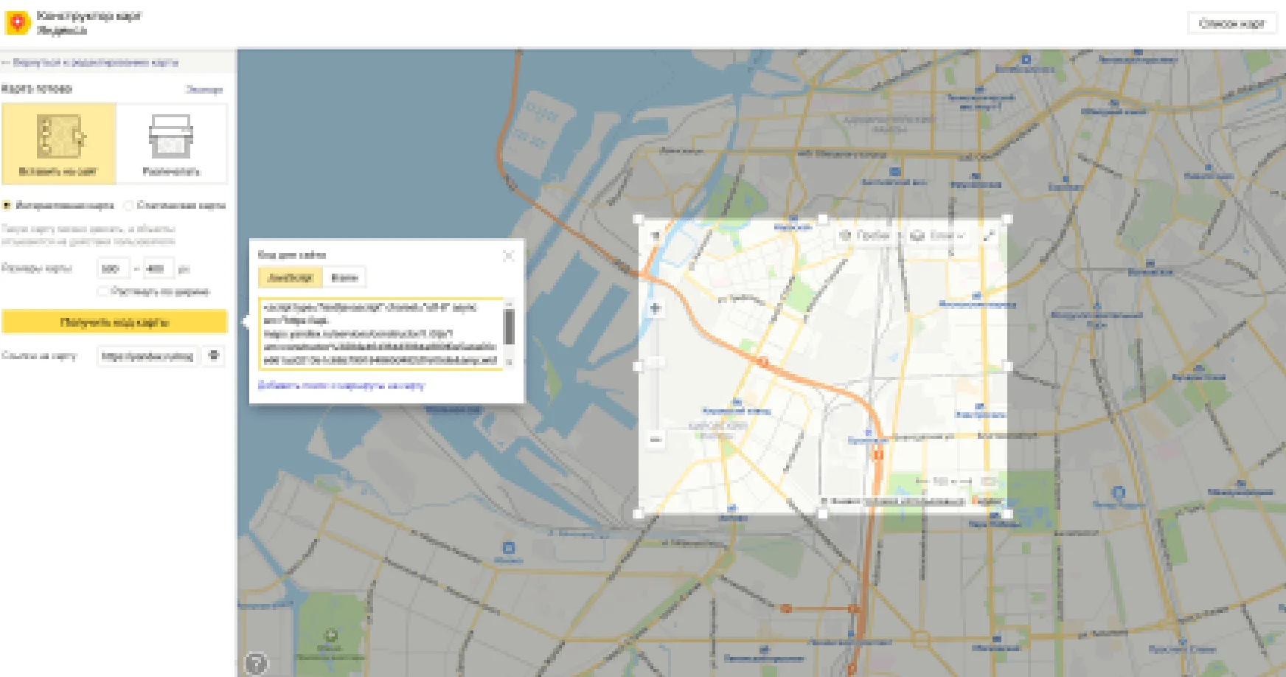Expand the map preview to fullscreen
The width and height of the screenshot is (1286, 677).
pos(989,235)
